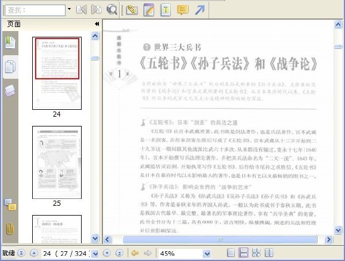This screenshot has height=261, width=345.
Task: Click the 45% zoom level field
Action: coord(180,254)
